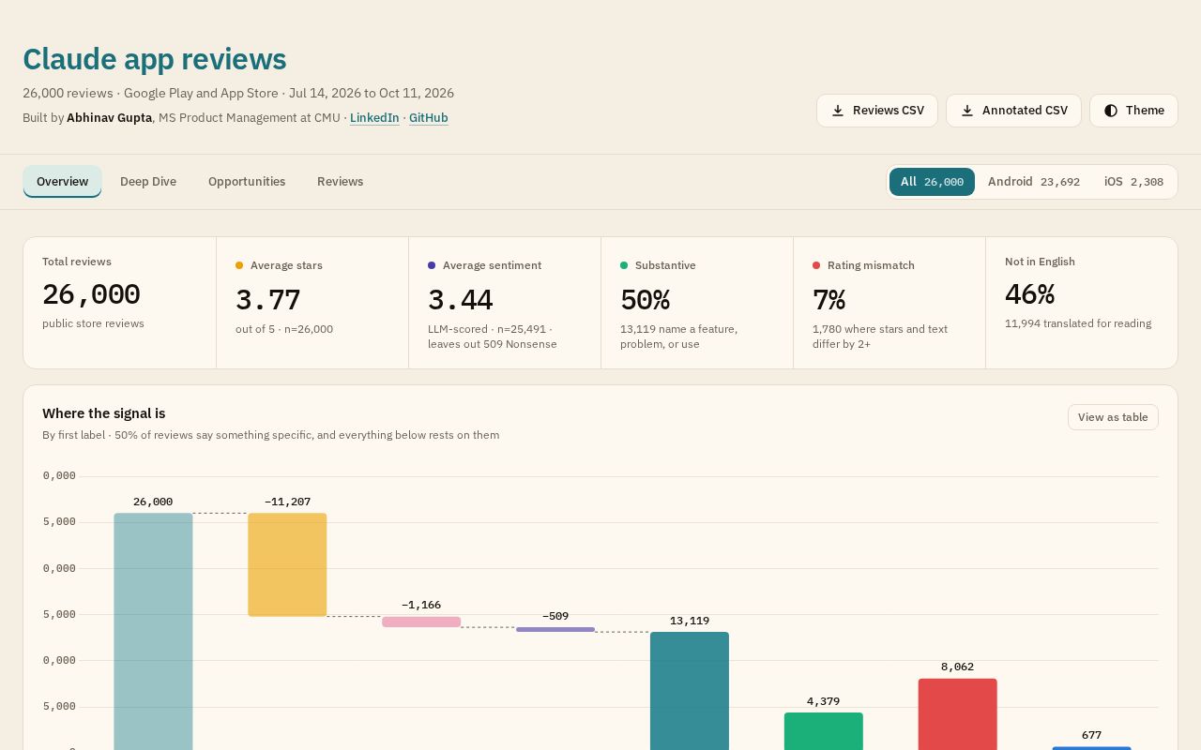Viewport: 1201px width, 750px height.
Task: Click the pink −1,166 waterfall bar
Action: (x=421, y=622)
